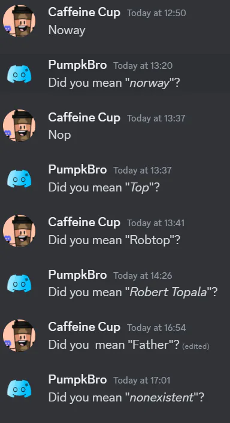Viewport: 230px width, 423px height.
Task: Select the "Nop" message text
Action: (60, 135)
